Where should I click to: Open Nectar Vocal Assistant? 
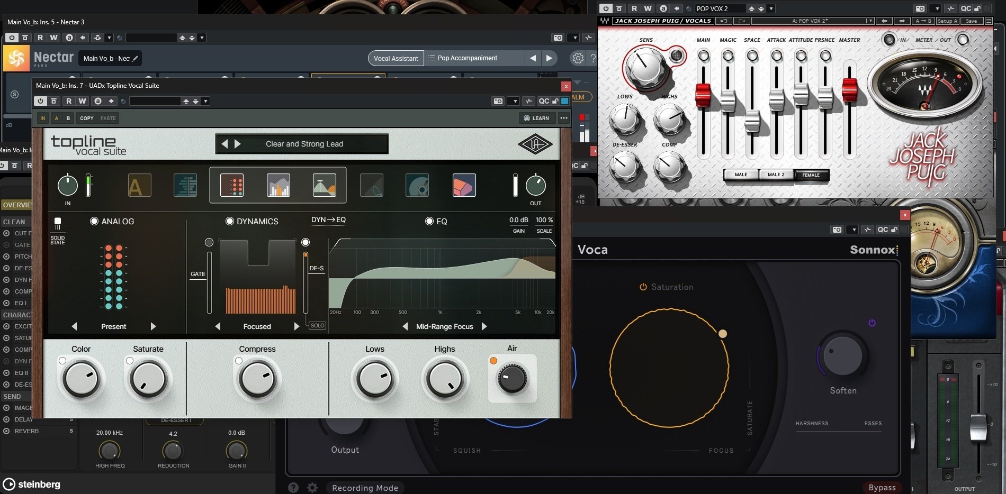point(396,58)
